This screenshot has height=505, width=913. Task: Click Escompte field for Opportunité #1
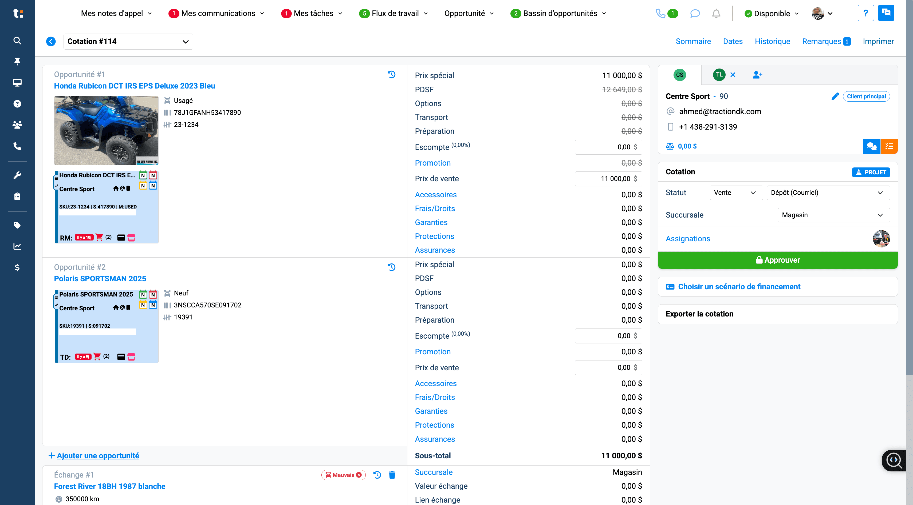608,147
